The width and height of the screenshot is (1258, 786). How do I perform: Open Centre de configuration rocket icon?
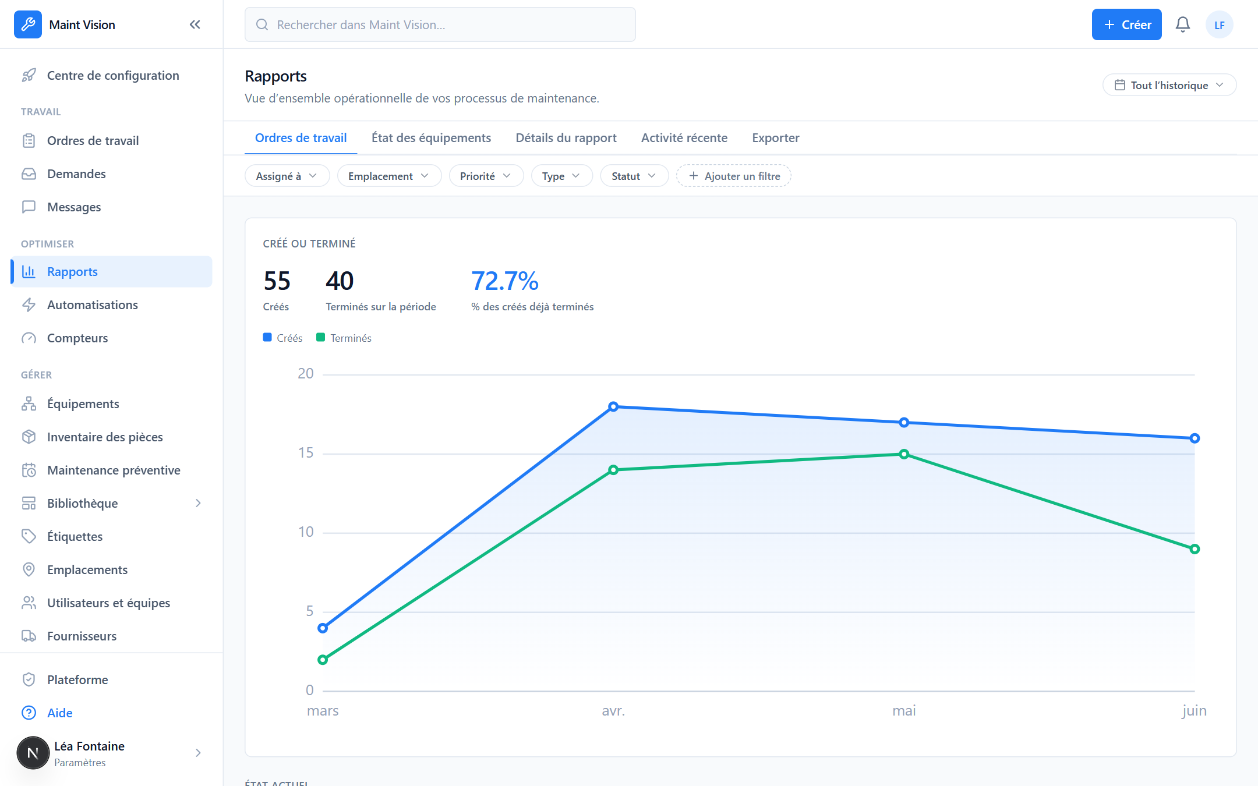tap(29, 76)
